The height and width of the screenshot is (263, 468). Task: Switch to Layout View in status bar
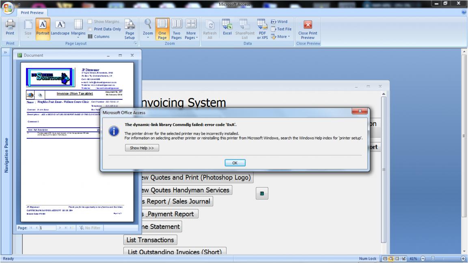pyautogui.click(x=397, y=259)
